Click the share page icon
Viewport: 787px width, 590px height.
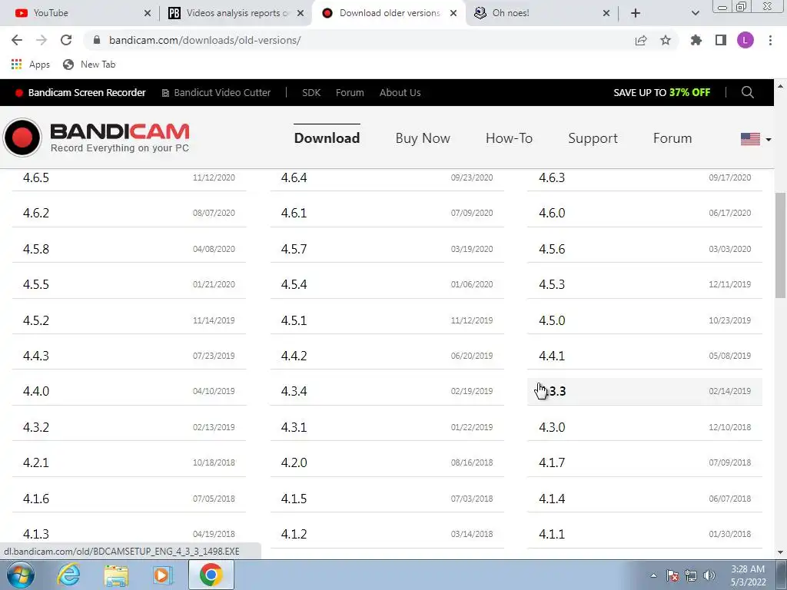pyautogui.click(x=641, y=40)
